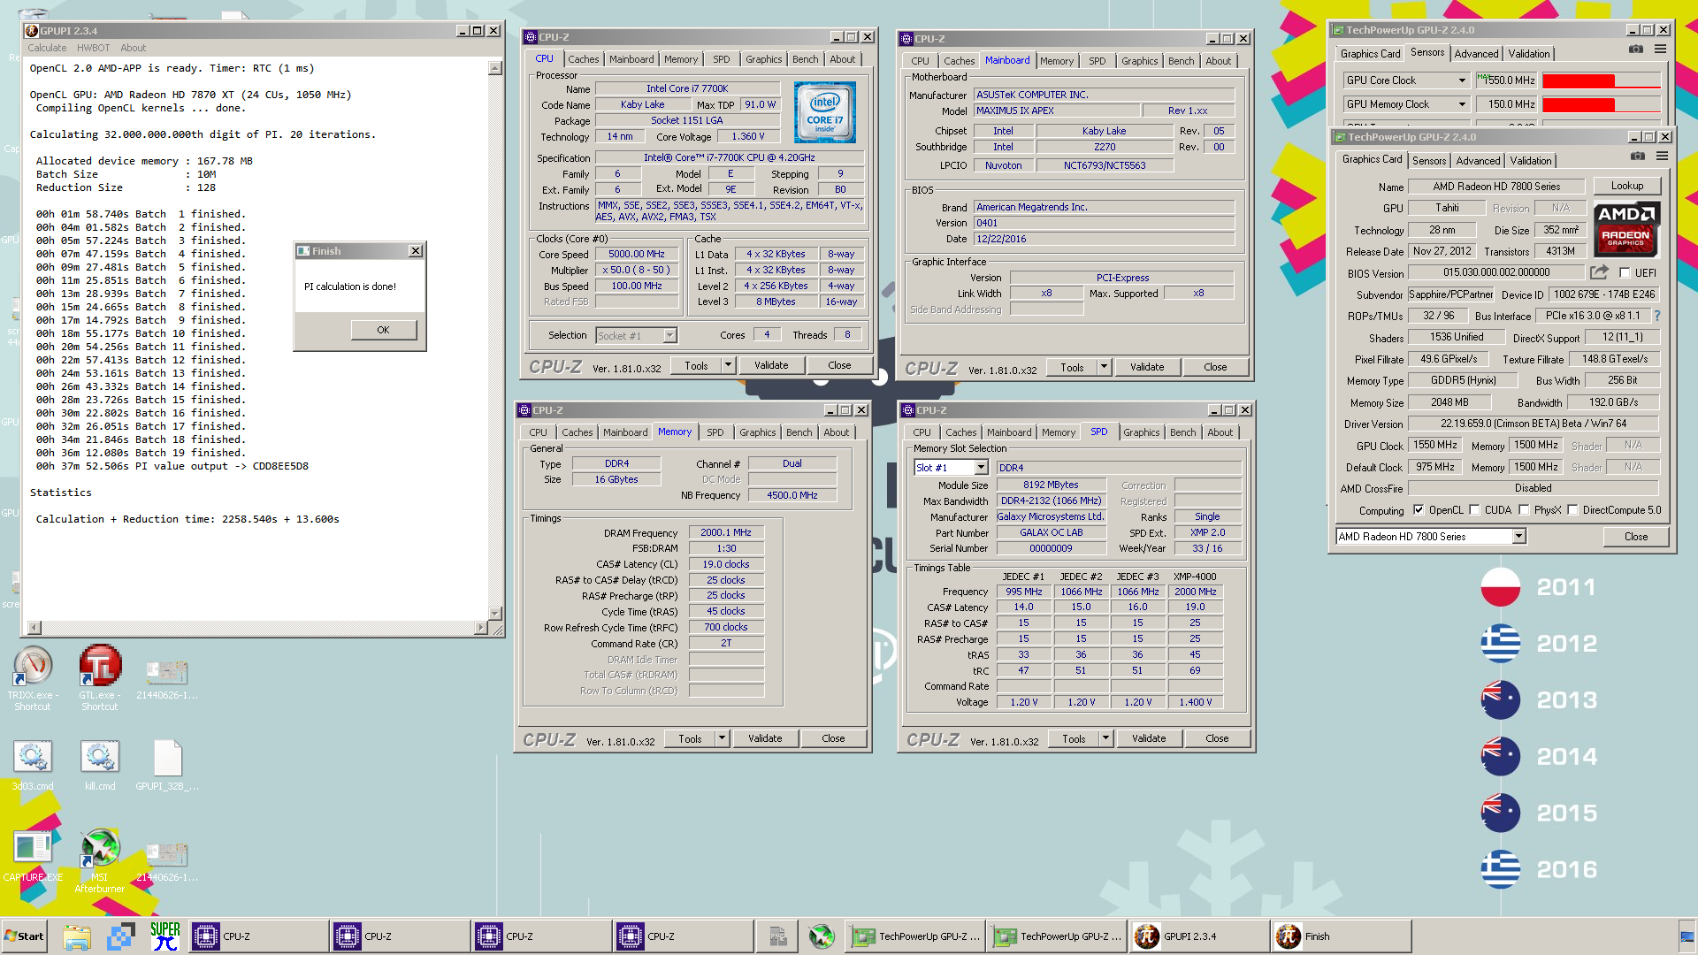Screen dimensions: 1698x955
Task: Click the BIOS export icon next to BIOS Version
Action: (1599, 272)
